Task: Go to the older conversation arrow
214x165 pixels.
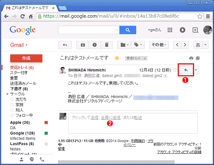Action: click(x=185, y=45)
